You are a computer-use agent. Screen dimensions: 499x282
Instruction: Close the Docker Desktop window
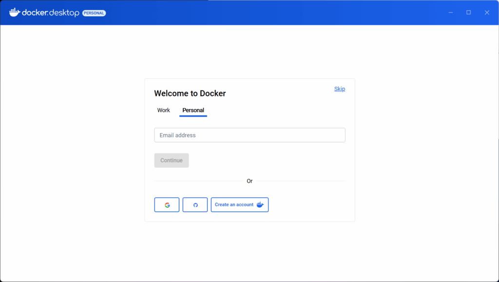pos(487,12)
